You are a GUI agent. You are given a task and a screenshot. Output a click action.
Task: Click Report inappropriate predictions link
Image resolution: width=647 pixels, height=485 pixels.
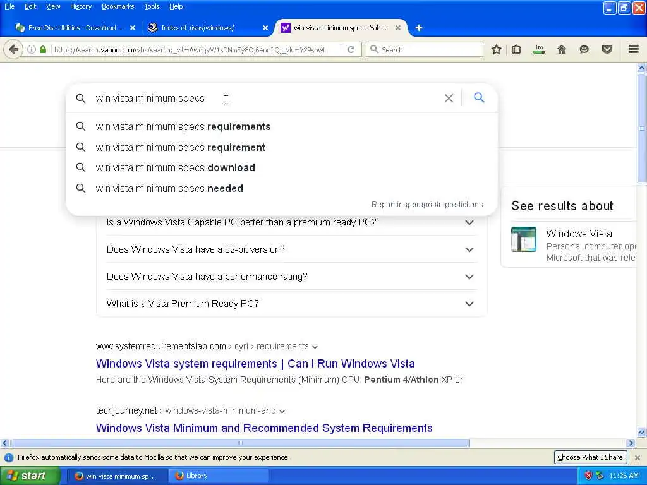coord(427,205)
